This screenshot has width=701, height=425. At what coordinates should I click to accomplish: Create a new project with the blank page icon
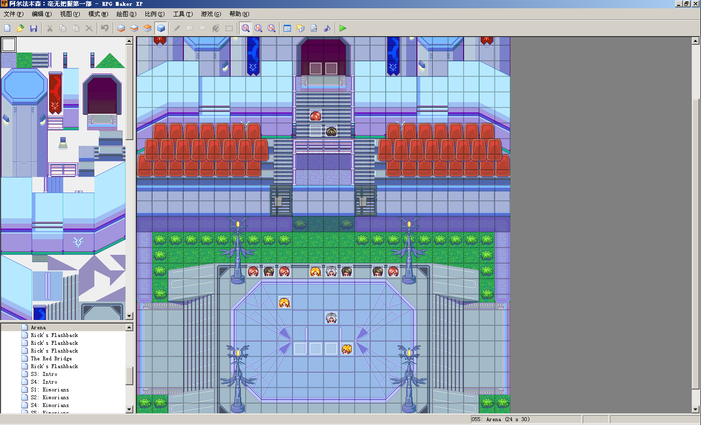(7, 28)
